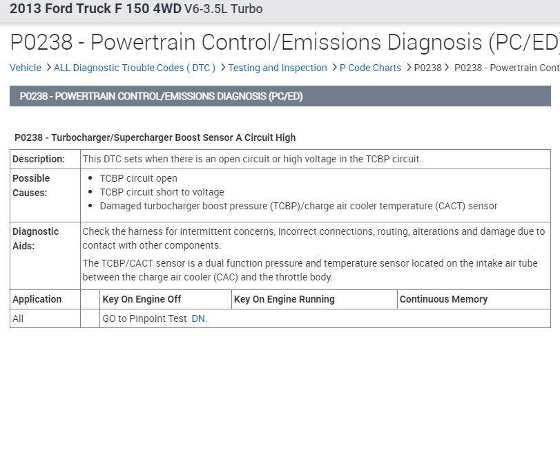Click the chevron following the first P0238 breadcrumb
The width and height of the screenshot is (560, 469).
tap(447, 68)
